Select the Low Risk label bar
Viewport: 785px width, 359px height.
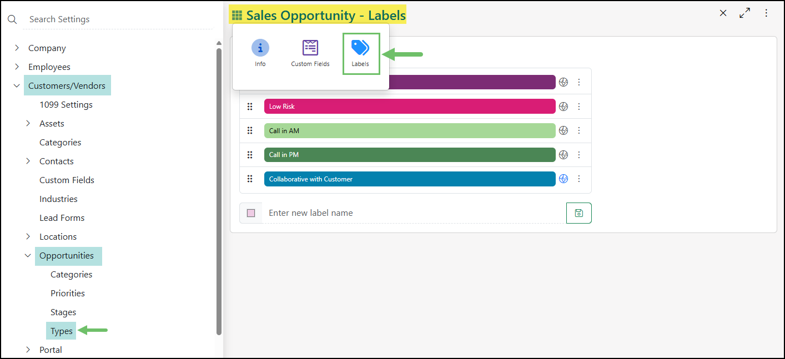(410, 107)
